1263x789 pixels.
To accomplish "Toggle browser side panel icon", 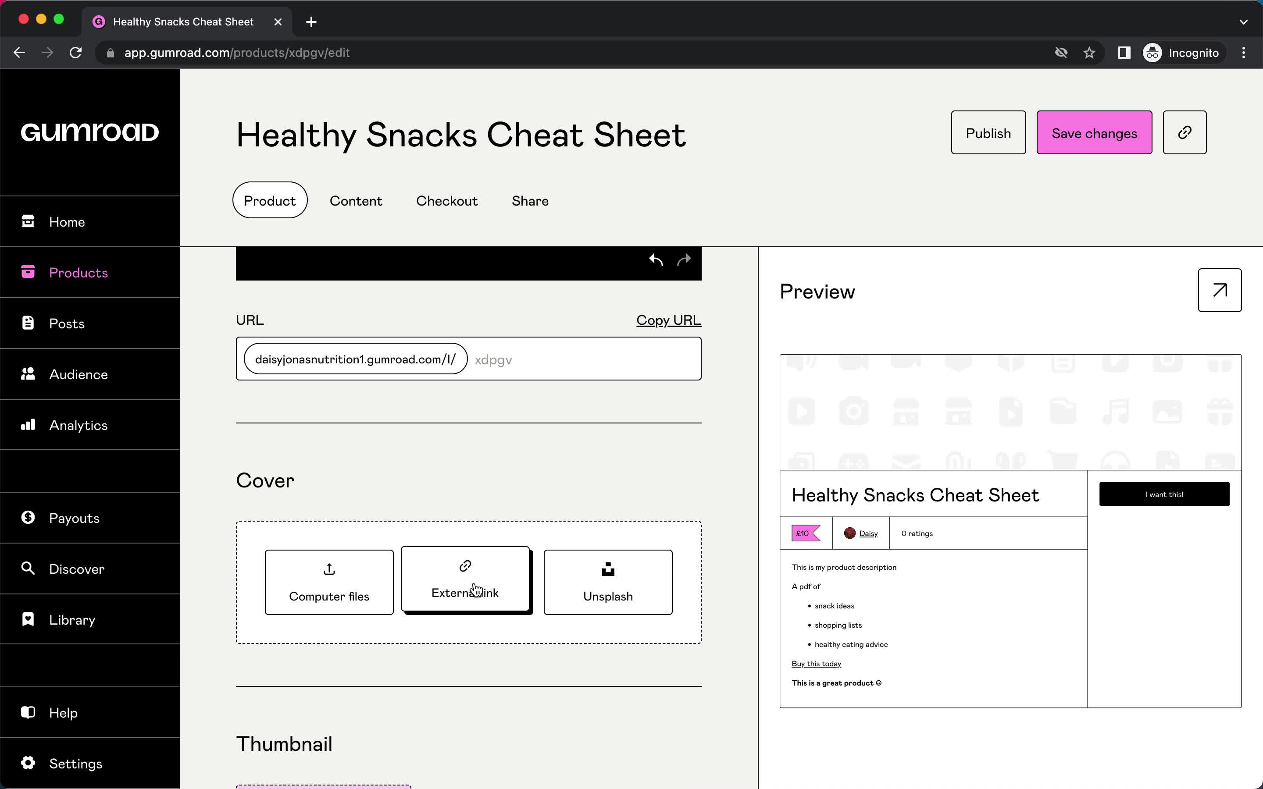I will [x=1124, y=53].
